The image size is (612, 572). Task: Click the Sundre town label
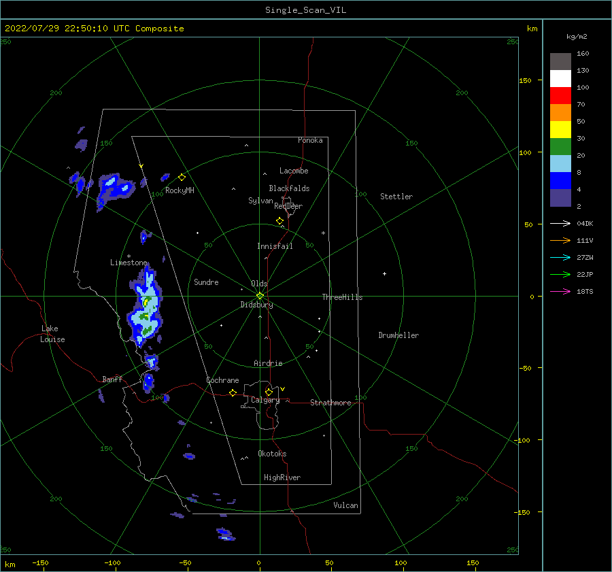206,282
